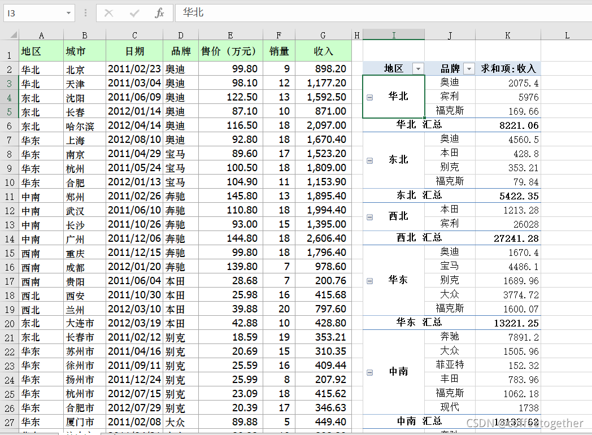Select the cell containing 上海

coord(85,140)
